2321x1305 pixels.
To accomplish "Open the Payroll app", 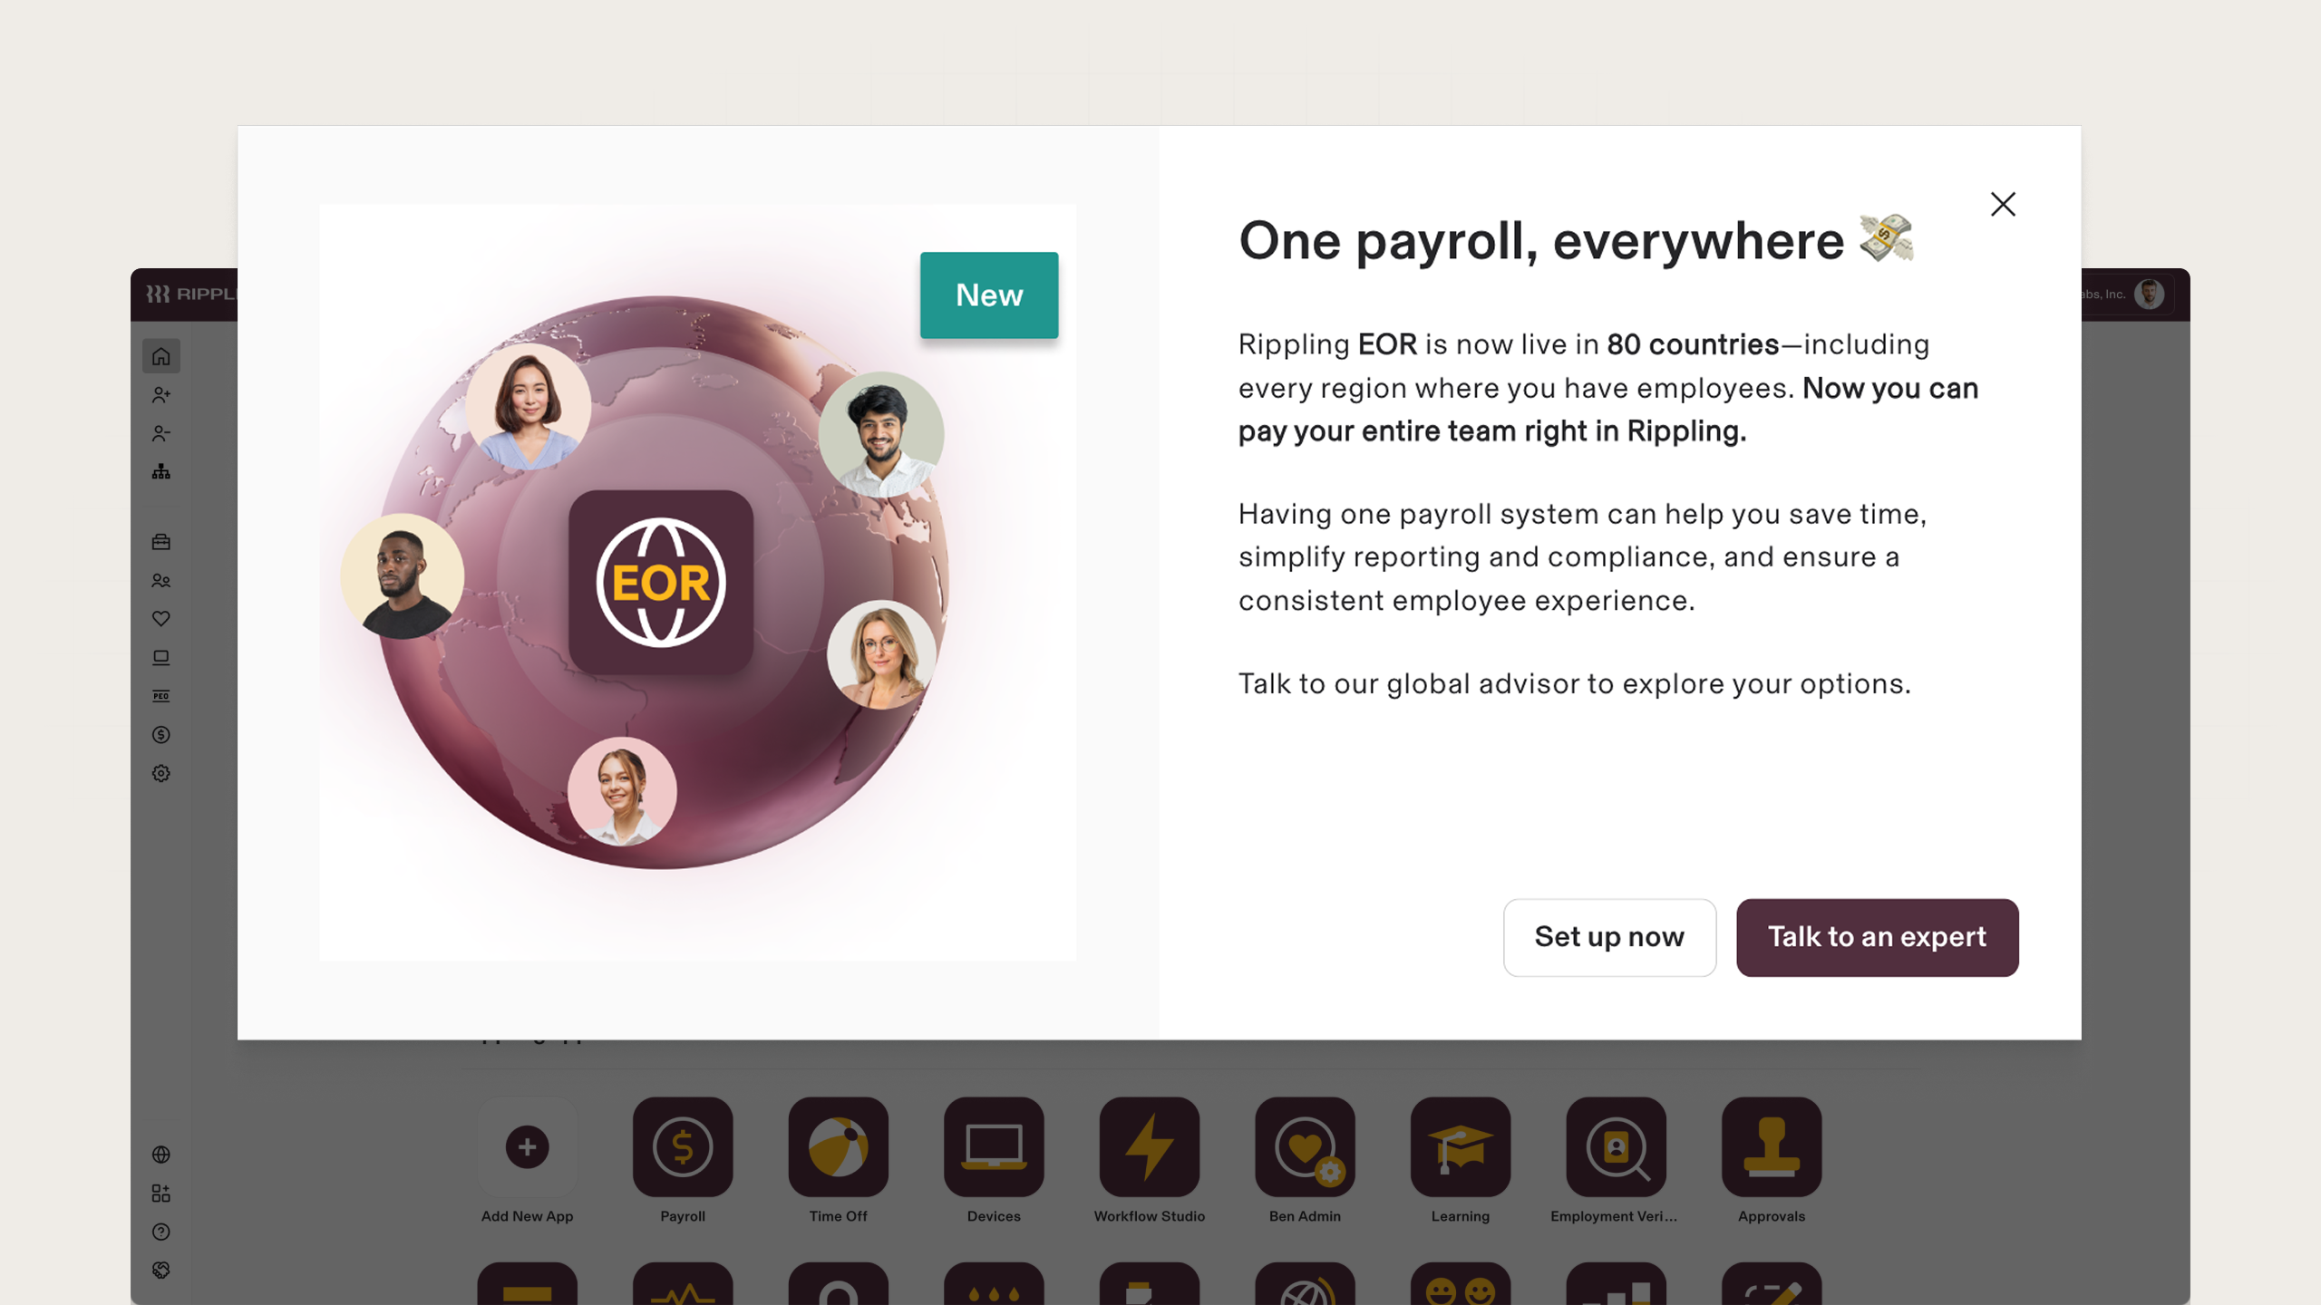I will pyautogui.click(x=683, y=1146).
